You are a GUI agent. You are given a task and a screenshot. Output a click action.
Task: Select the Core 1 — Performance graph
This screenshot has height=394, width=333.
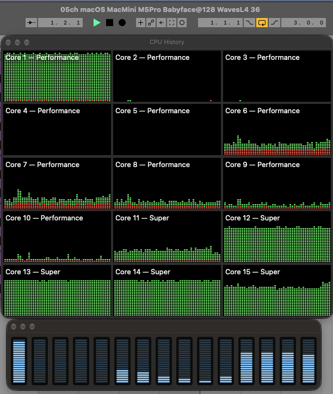[57, 76]
